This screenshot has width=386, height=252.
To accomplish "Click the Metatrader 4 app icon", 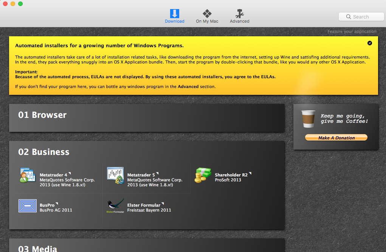I will 27,175.
